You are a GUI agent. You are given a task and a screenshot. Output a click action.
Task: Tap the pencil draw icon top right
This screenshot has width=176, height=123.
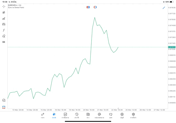164,8
